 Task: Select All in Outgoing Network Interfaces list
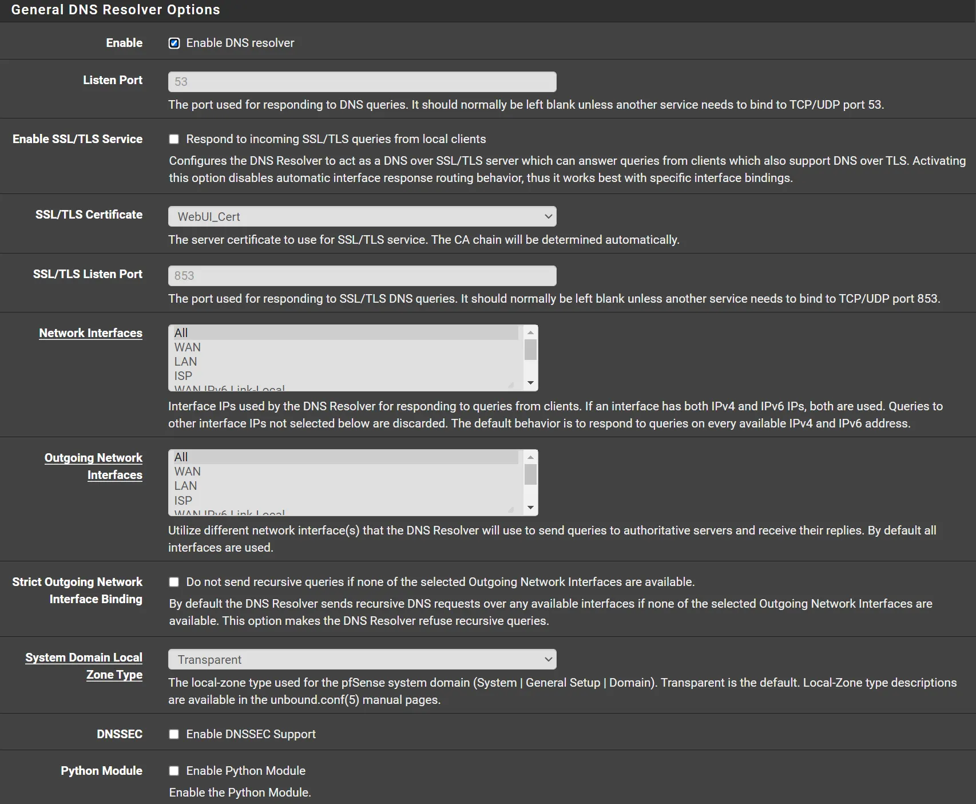[x=181, y=457]
